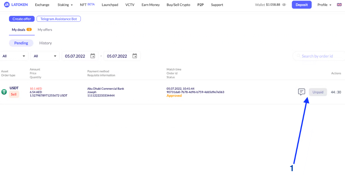
Task: Open the end date calendar icon
Action: click(x=135, y=56)
